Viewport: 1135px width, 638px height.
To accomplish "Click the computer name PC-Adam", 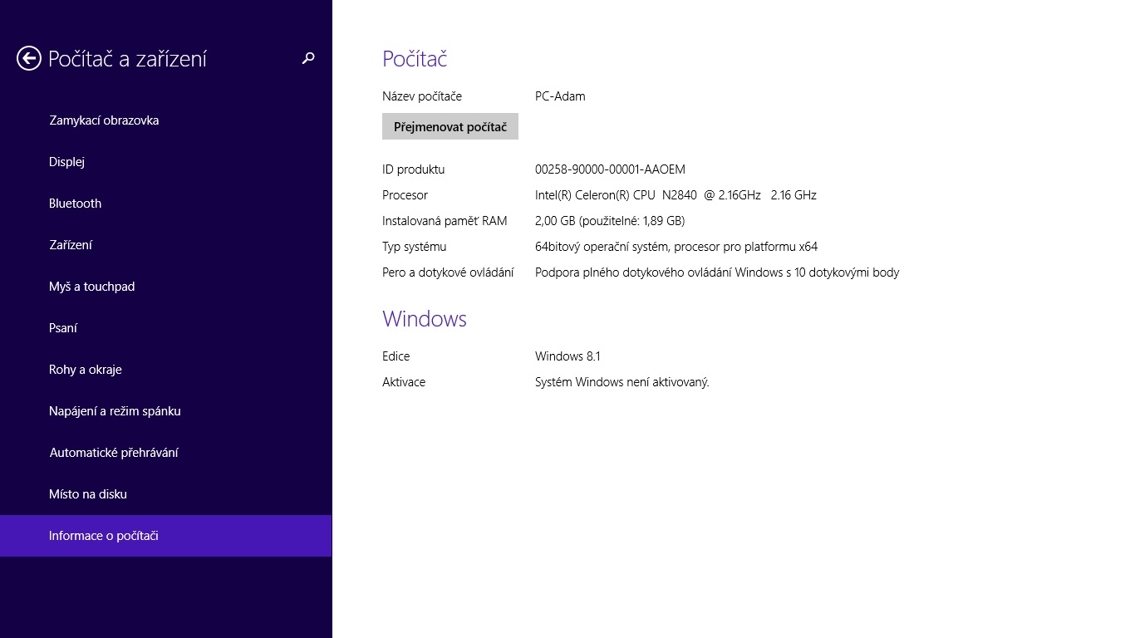I will point(560,96).
